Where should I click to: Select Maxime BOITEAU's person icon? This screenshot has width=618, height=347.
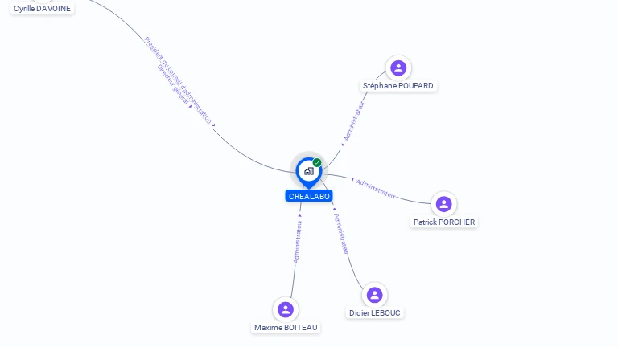[286, 309]
